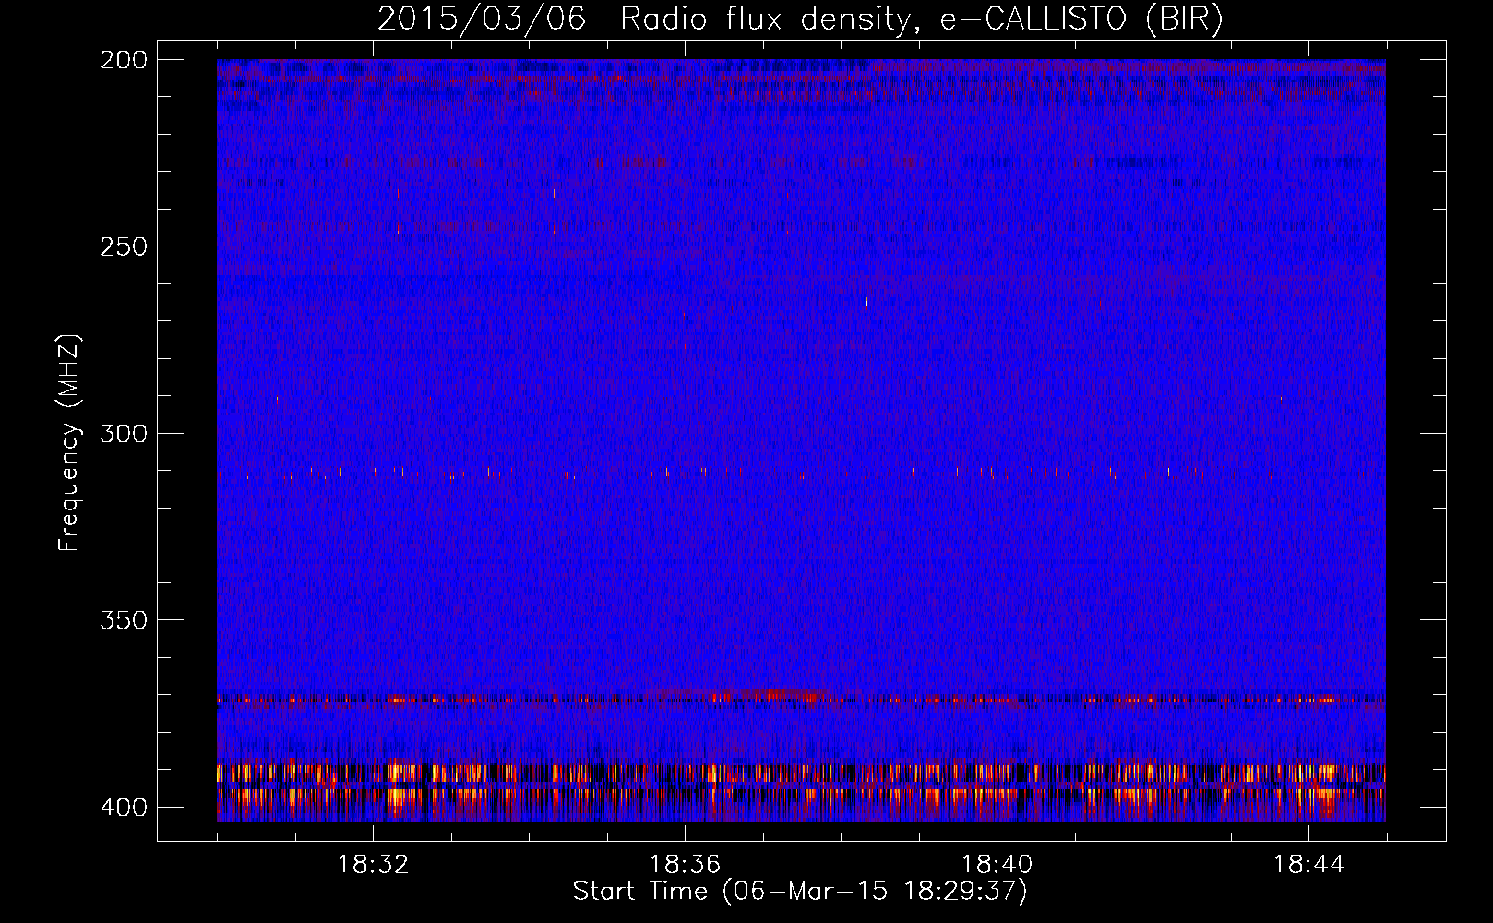
Task: Click the date 2015/03/06 in the title
Action: tap(482, 19)
